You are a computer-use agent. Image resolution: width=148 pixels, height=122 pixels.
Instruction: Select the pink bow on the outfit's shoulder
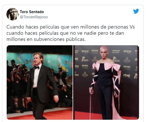[x=112, y=67]
